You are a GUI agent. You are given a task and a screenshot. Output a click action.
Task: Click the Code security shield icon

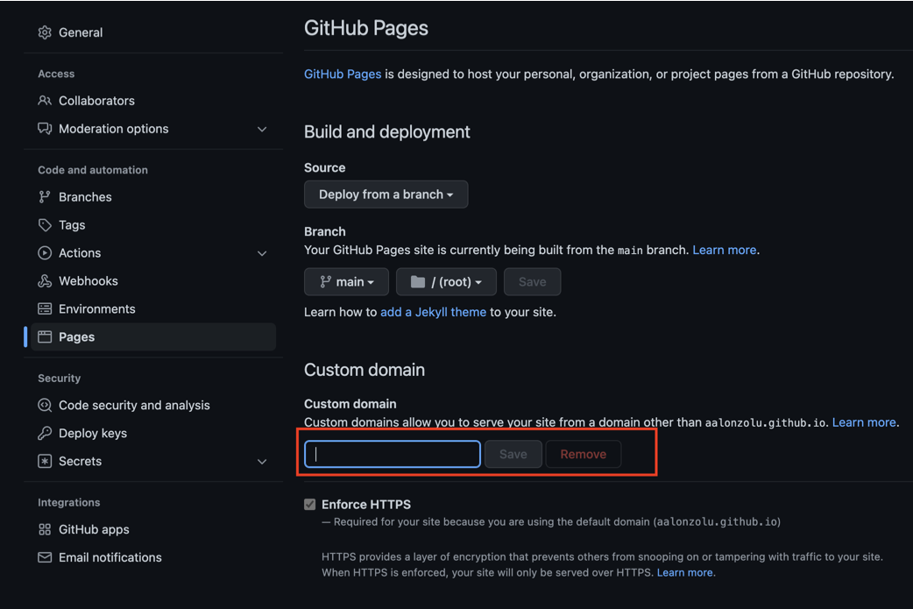point(45,405)
